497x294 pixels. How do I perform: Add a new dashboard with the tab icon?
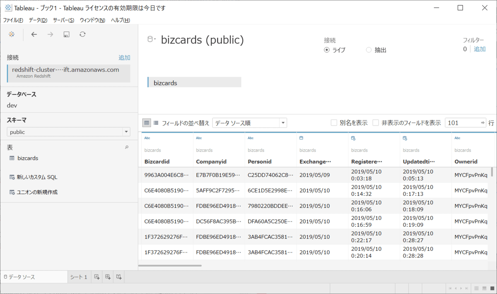point(108,277)
